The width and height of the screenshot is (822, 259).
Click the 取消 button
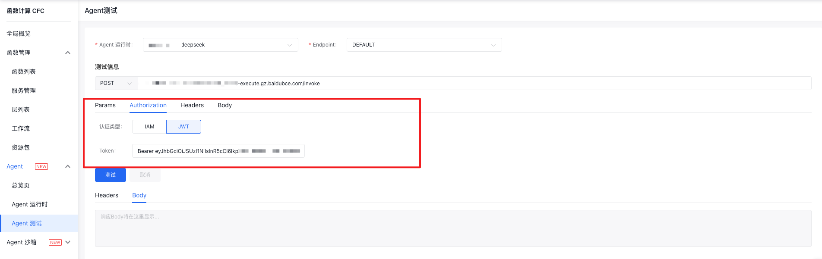point(145,175)
